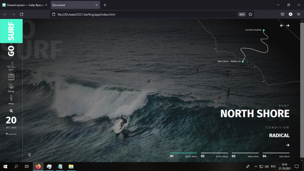
Task: Go to next slide with right arrow
Action: 288,26
